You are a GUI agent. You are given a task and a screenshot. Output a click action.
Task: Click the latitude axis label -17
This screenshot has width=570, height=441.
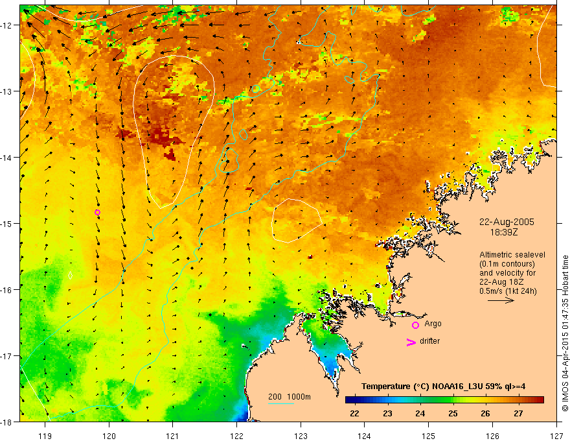click(x=7, y=356)
